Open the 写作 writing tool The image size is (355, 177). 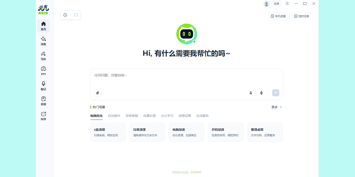pos(43,56)
